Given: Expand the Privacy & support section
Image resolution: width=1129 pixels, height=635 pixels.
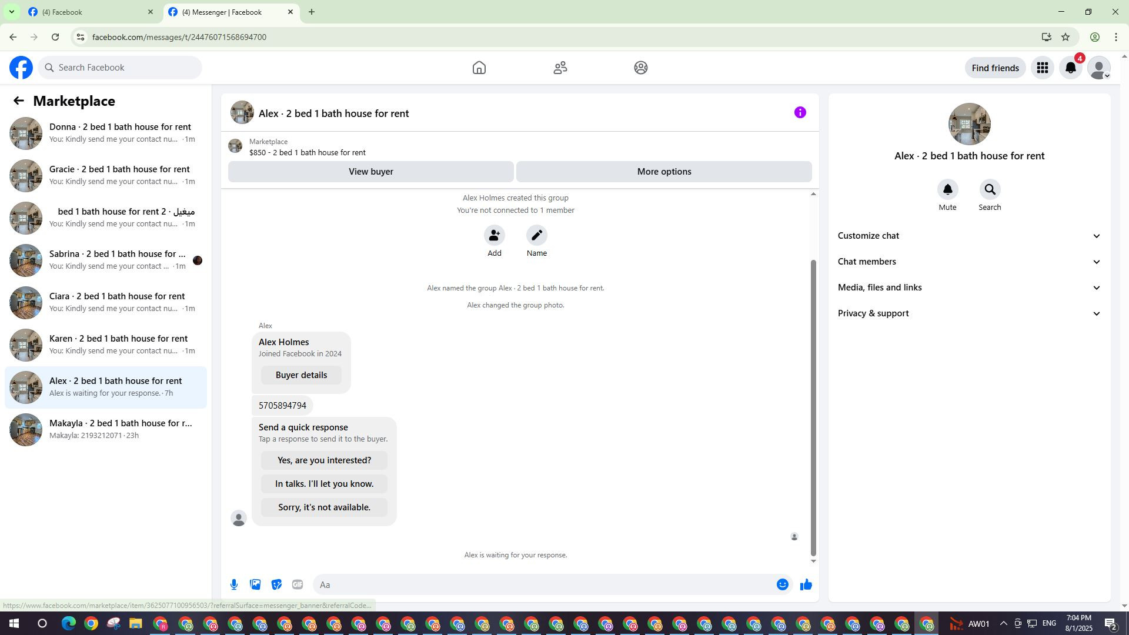Looking at the screenshot, I should pyautogui.click(x=968, y=313).
